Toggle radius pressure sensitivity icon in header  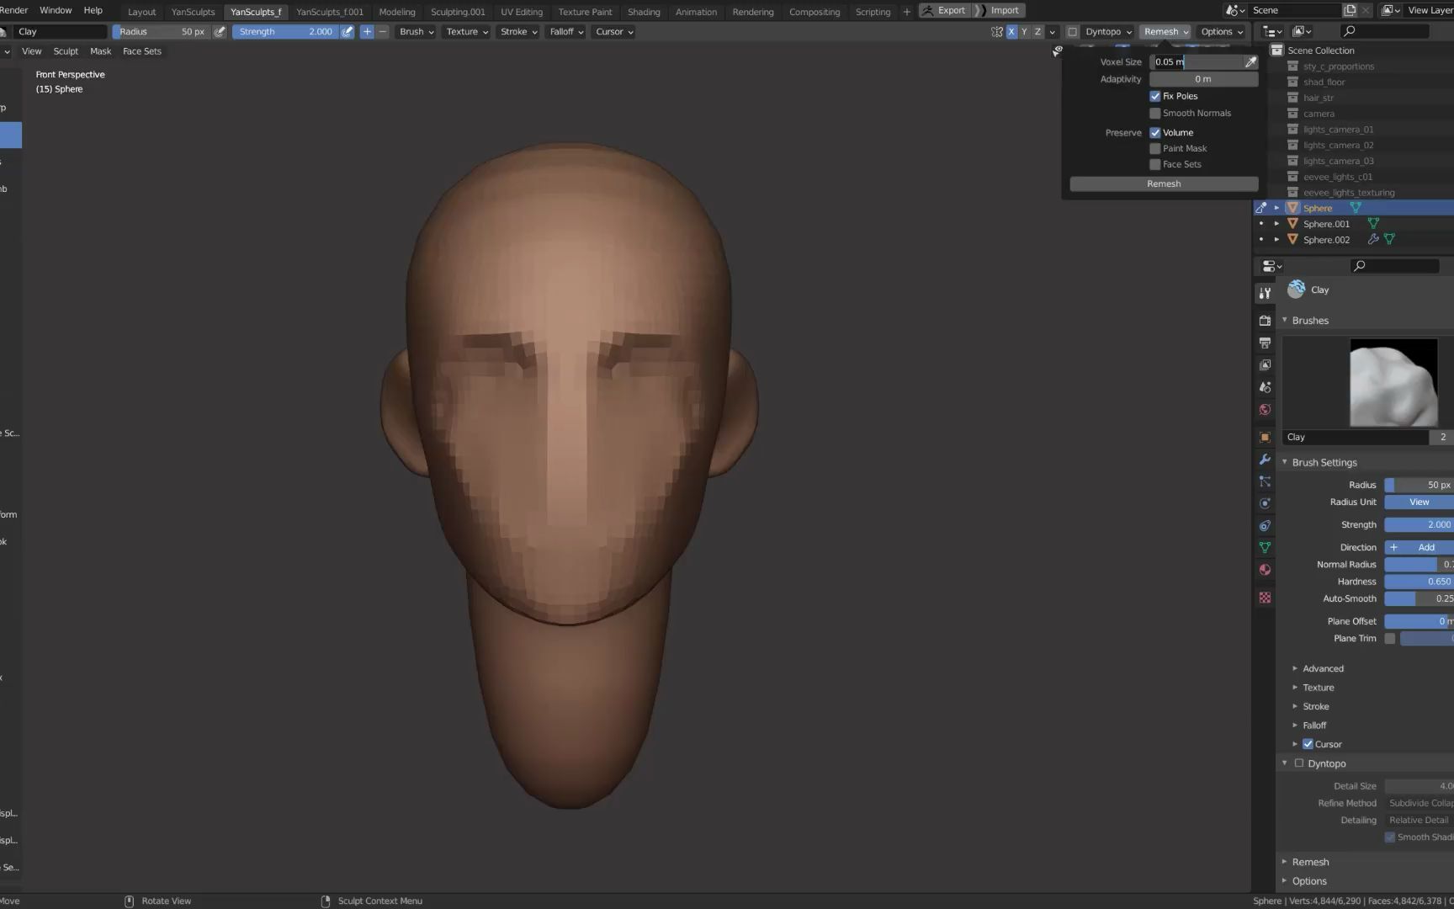[220, 32]
